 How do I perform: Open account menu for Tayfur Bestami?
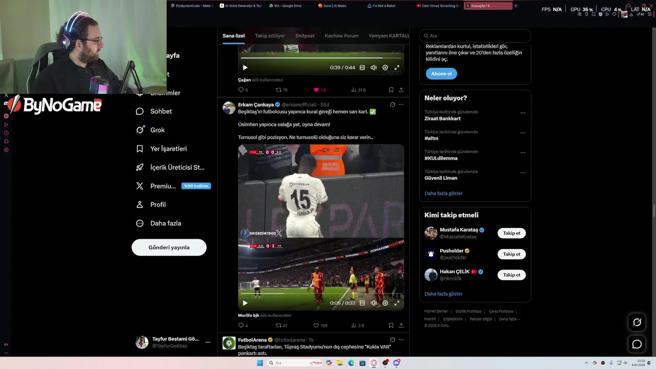(x=173, y=342)
